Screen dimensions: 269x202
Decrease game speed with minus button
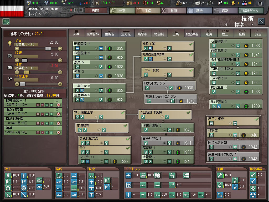[x=81, y=10]
